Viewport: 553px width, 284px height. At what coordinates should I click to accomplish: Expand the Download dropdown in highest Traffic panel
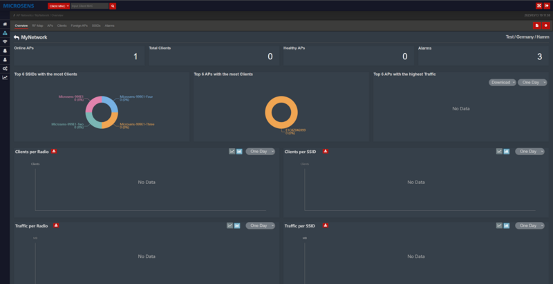[x=502, y=82]
